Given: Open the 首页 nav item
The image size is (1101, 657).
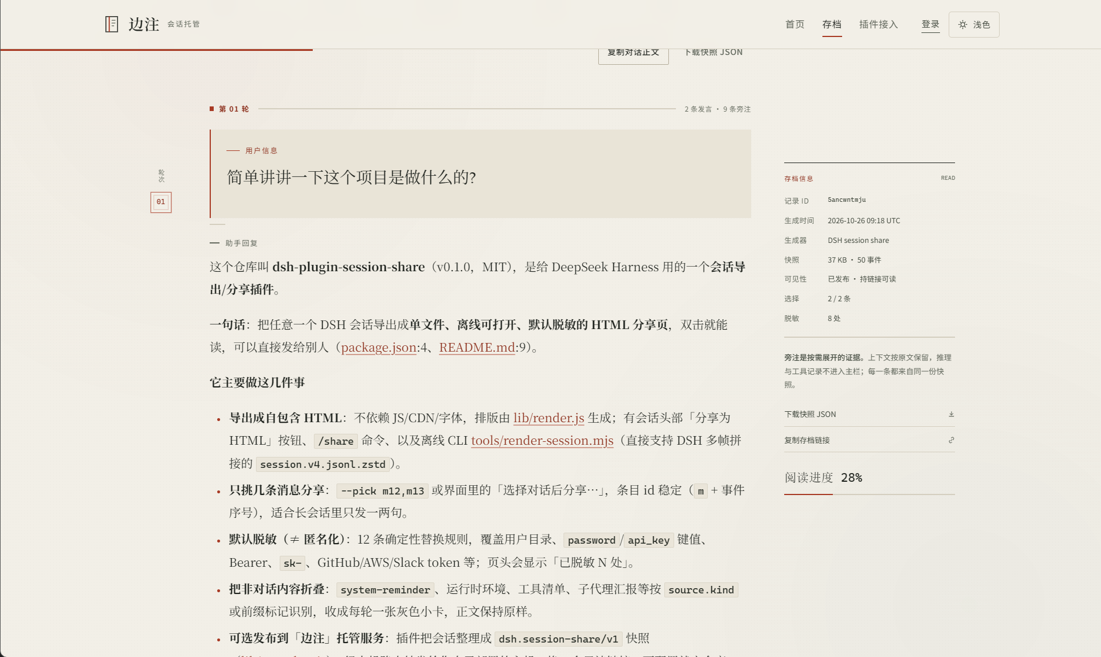Looking at the screenshot, I should 795,24.
